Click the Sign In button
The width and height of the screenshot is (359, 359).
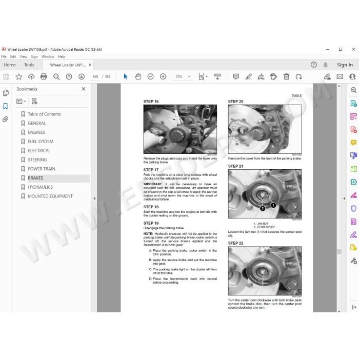click(x=345, y=65)
